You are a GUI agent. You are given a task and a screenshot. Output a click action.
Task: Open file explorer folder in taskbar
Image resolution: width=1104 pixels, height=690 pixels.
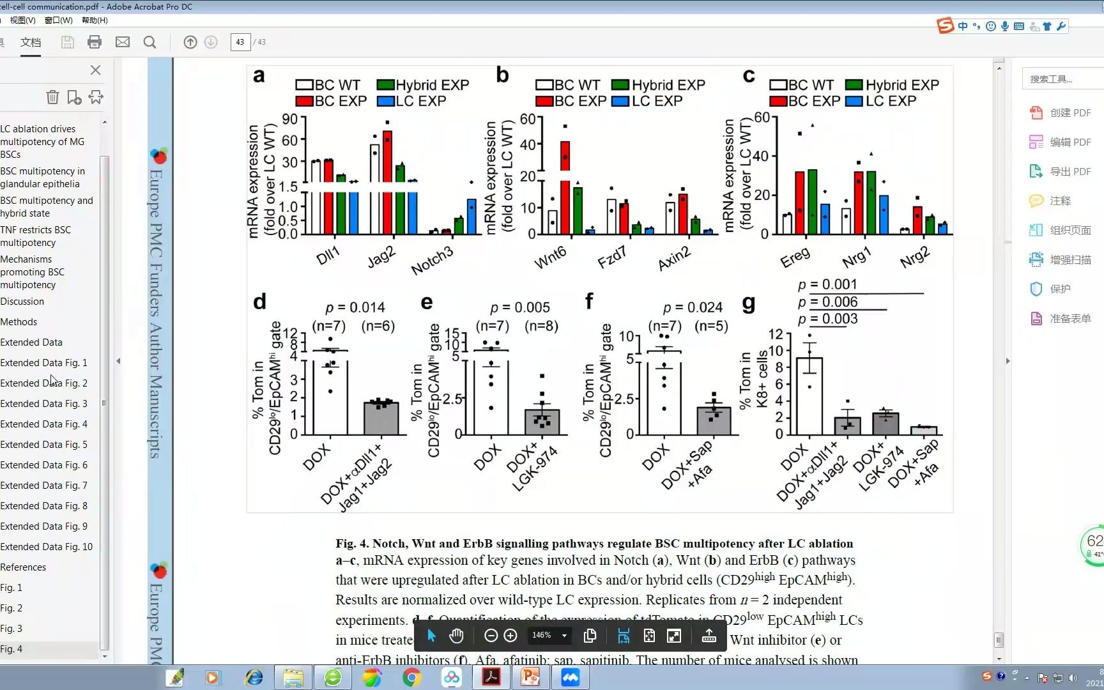click(293, 677)
